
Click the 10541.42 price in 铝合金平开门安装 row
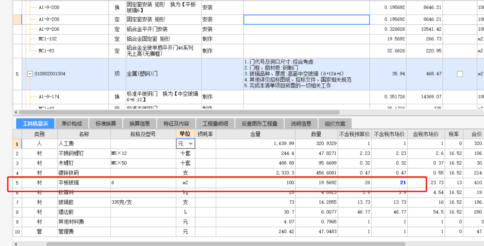pos(431,29)
